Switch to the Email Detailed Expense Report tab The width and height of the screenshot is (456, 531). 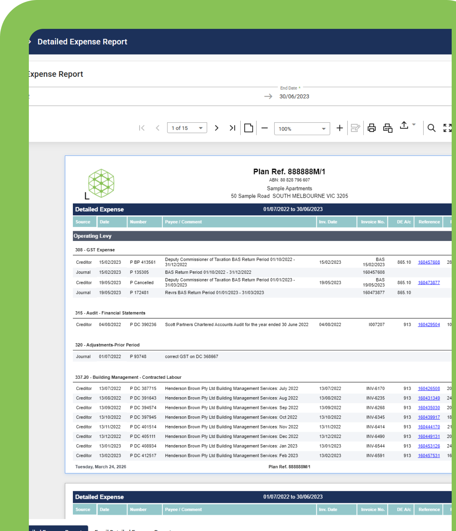click(133, 528)
